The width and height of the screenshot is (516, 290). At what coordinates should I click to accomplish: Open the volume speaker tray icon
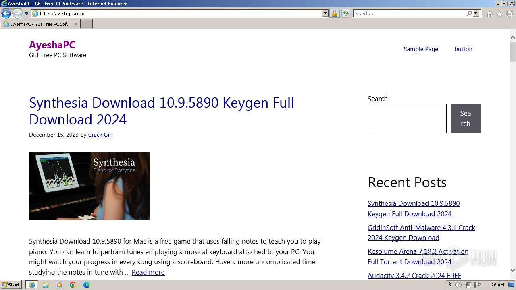[458, 285]
